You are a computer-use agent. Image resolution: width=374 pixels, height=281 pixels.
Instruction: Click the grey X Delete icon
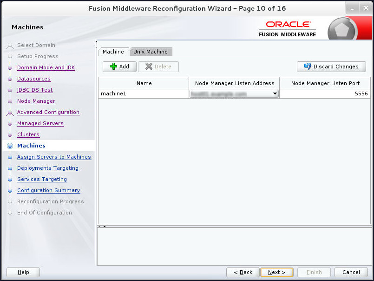click(149, 67)
